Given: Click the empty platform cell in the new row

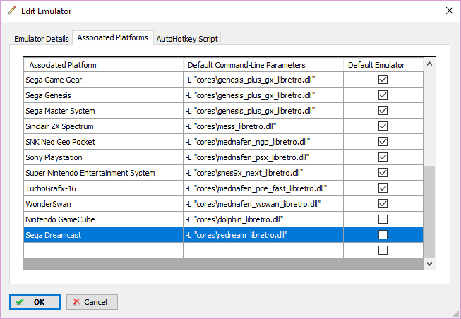Looking at the screenshot, I should (103, 251).
